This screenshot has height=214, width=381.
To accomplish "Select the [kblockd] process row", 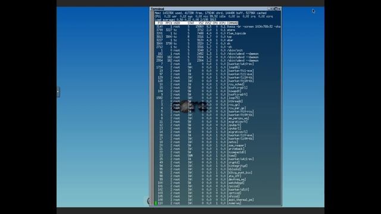I will pos(217,169).
